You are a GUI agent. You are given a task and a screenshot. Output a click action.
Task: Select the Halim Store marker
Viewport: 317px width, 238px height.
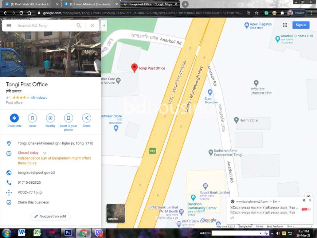pos(236,120)
